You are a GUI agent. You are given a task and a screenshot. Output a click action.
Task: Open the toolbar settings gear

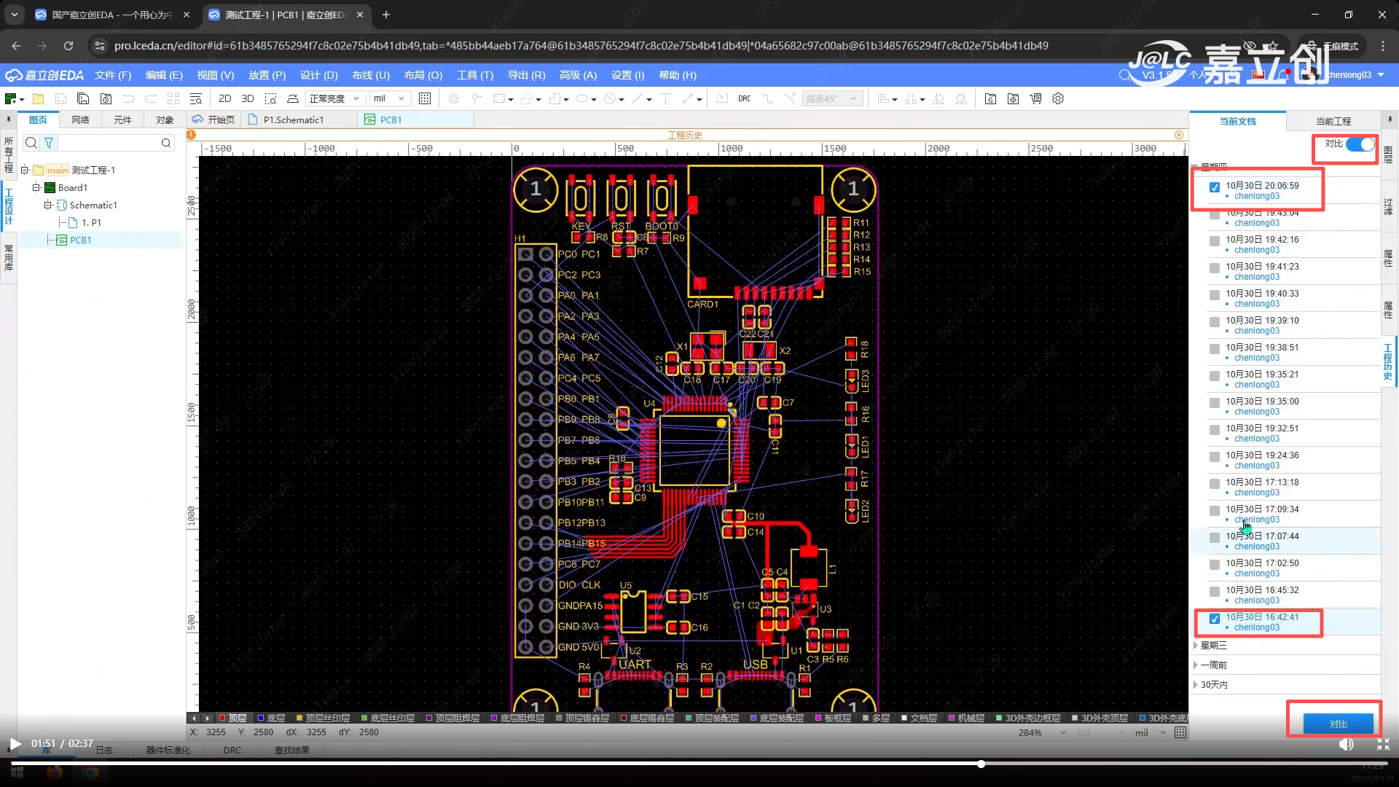(x=1058, y=98)
